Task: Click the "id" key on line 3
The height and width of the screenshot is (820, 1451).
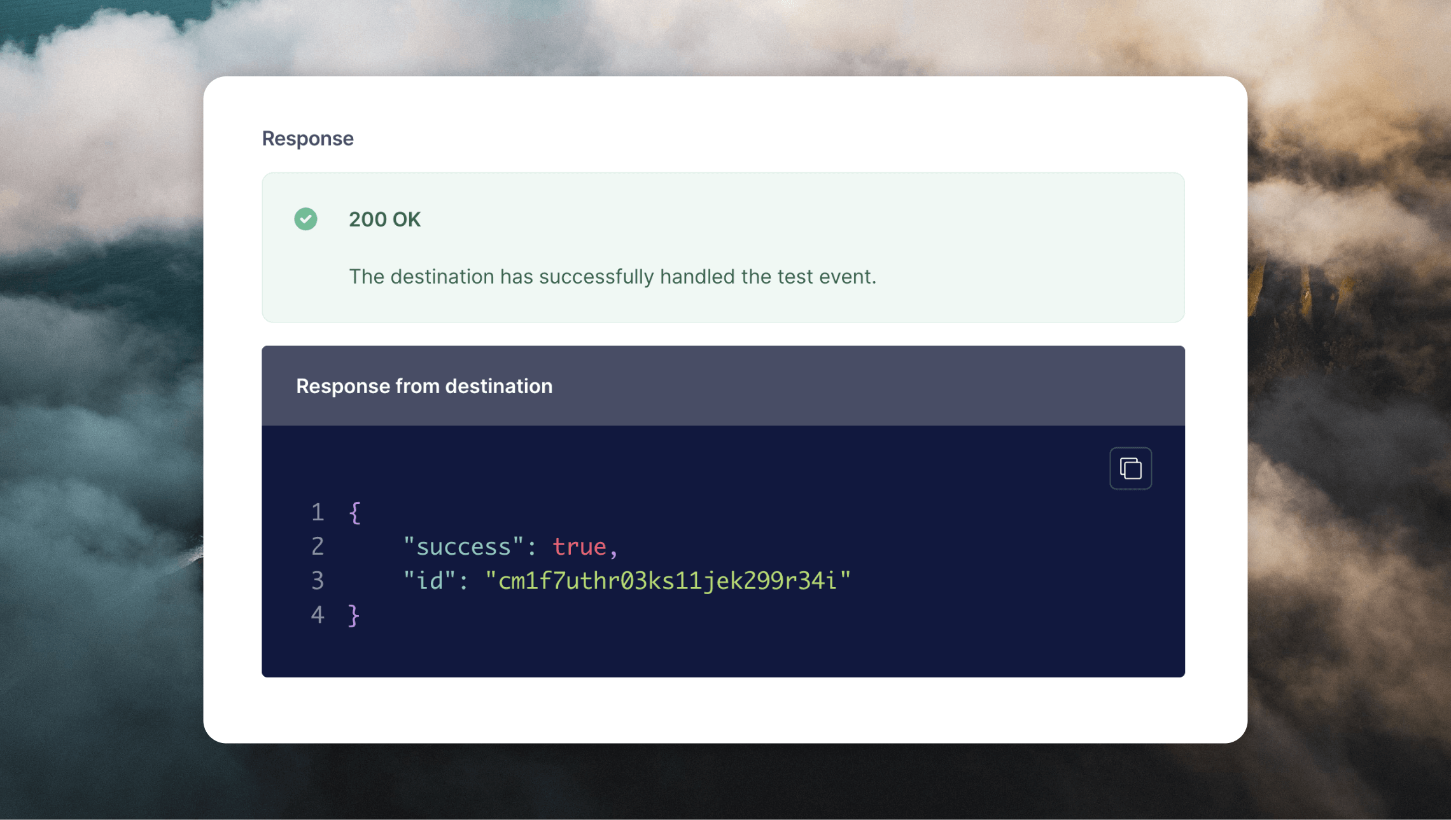Action: (x=430, y=581)
